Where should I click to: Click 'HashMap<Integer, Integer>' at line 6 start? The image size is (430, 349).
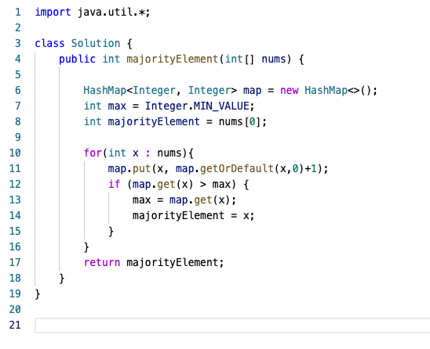tap(160, 90)
